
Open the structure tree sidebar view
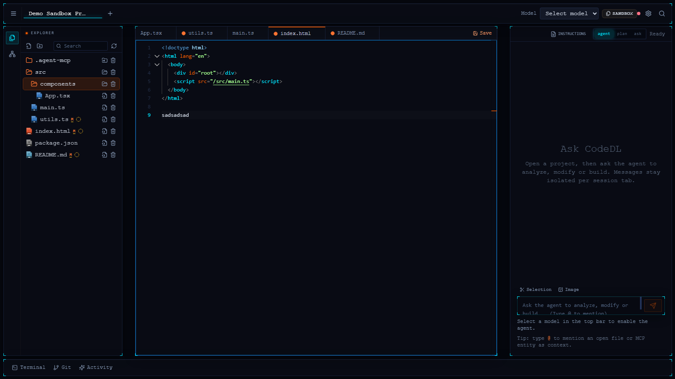coord(12,54)
